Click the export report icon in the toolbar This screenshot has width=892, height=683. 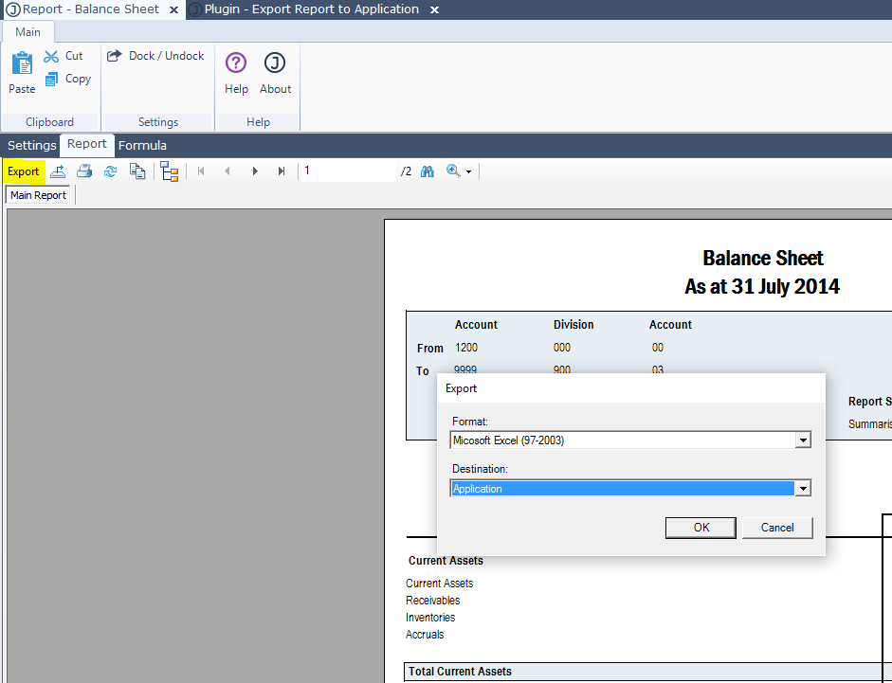58,171
